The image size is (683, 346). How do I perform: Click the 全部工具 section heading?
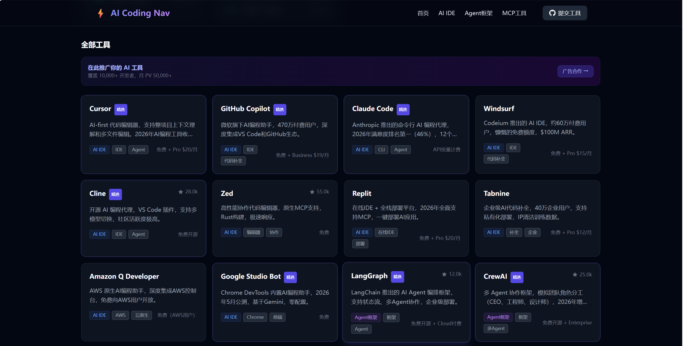coord(96,45)
